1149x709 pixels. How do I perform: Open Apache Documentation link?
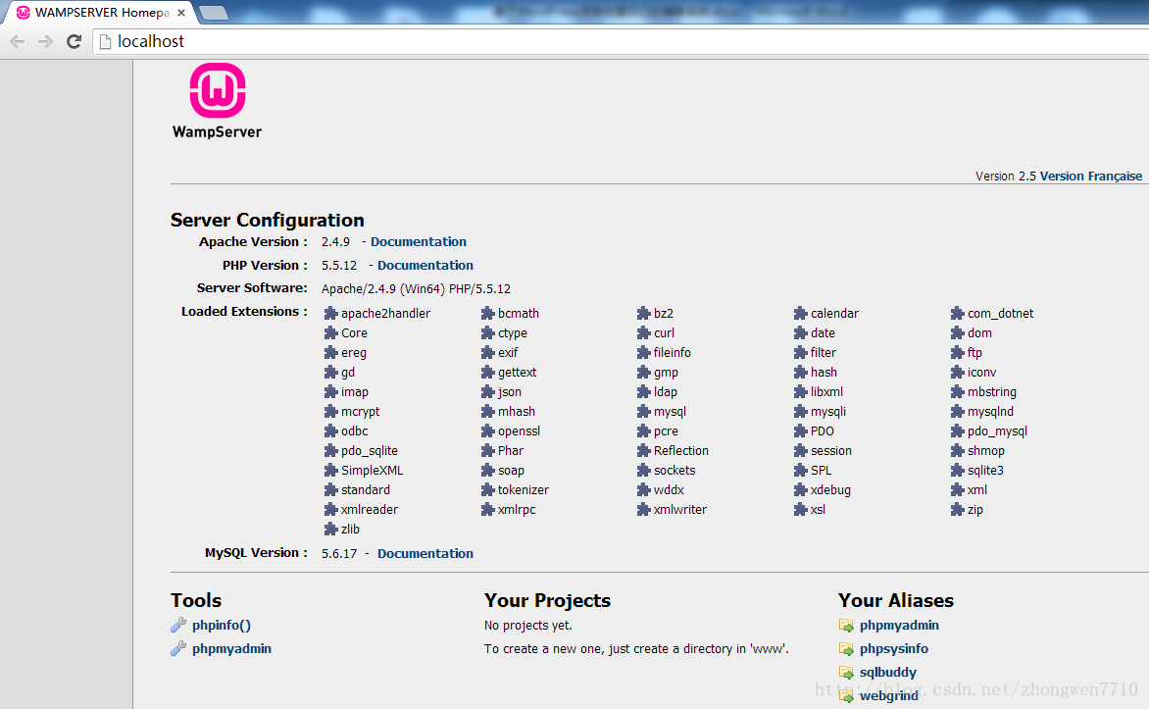(x=419, y=242)
